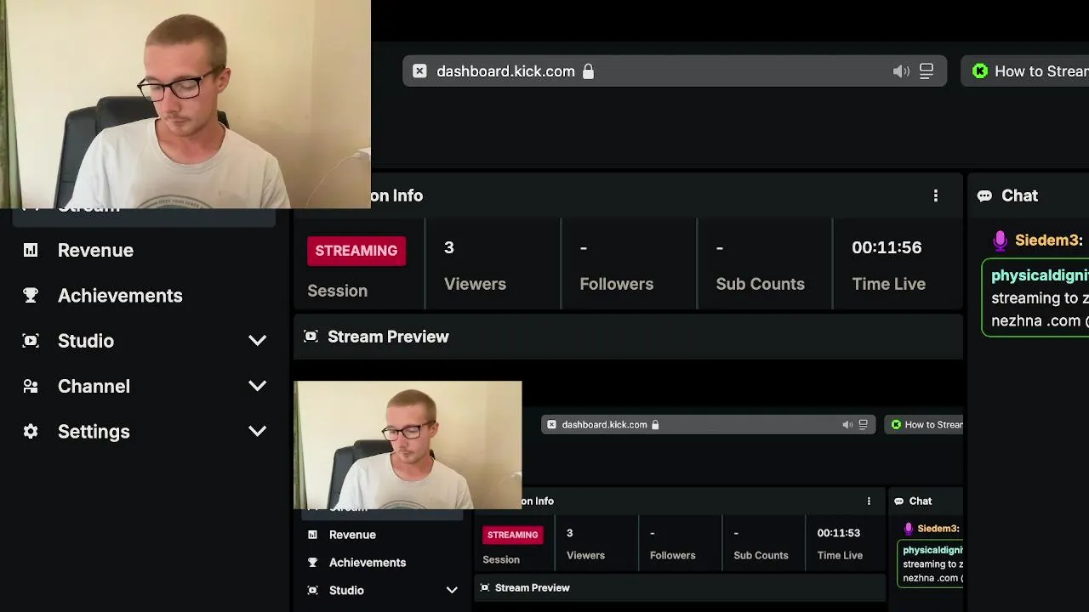This screenshot has width=1089, height=612.
Task: Click Chat header inside stream preview
Action: (921, 501)
